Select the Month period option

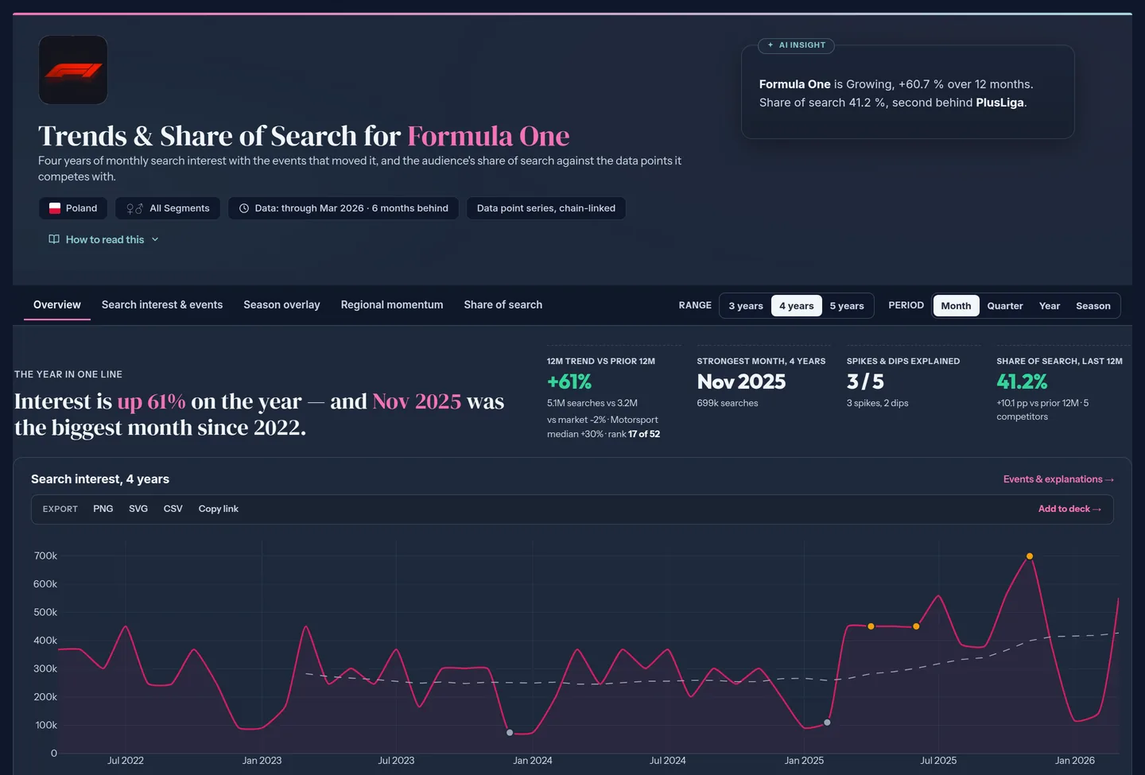(x=956, y=306)
